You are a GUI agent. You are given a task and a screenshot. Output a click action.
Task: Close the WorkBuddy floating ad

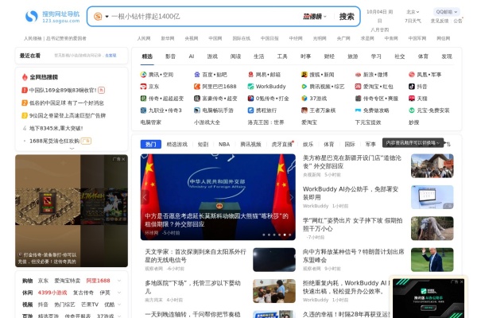click(461, 281)
